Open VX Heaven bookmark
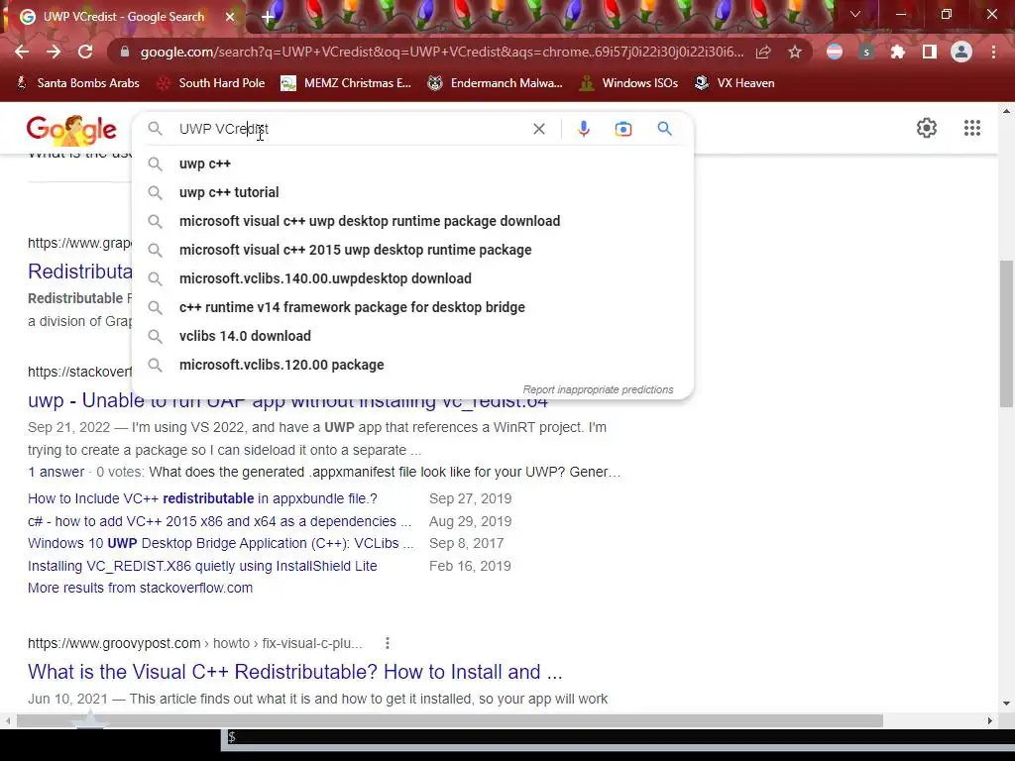Screen dimensions: 1015x761 point(734,83)
